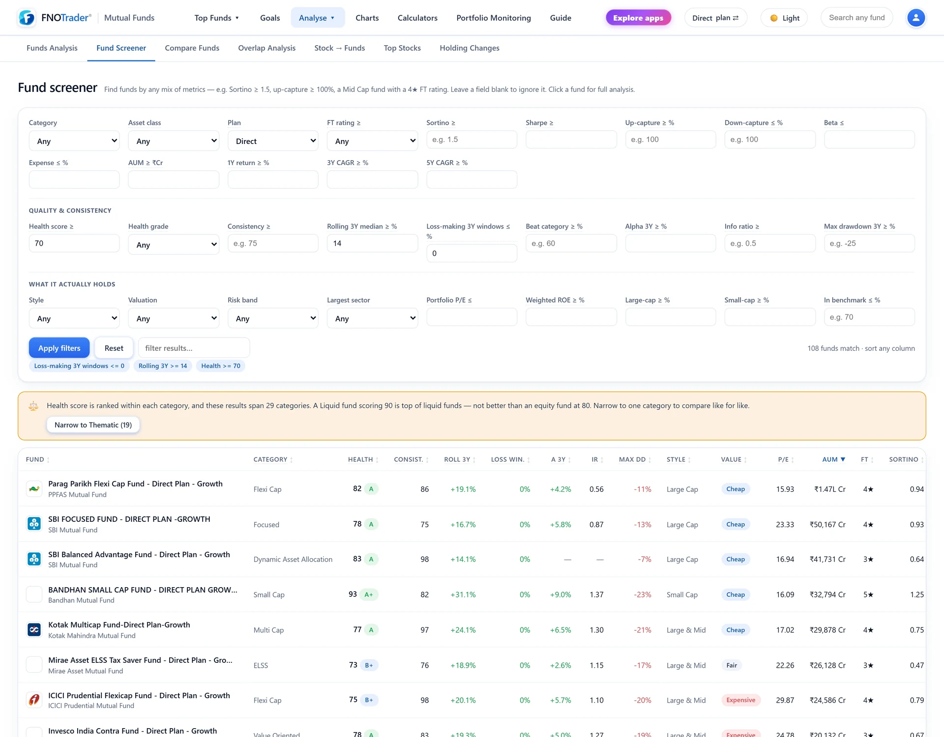Click the filter results search box
Viewport: 944px width, 737px height.
coord(194,348)
